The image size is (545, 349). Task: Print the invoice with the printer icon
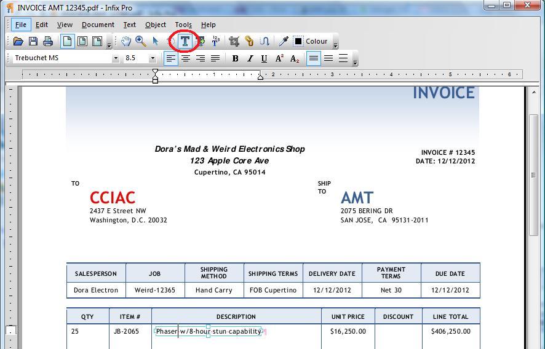(48, 41)
